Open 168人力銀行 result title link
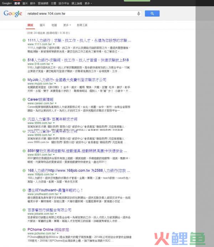This screenshot has height=247, width=214. pos(79,171)
